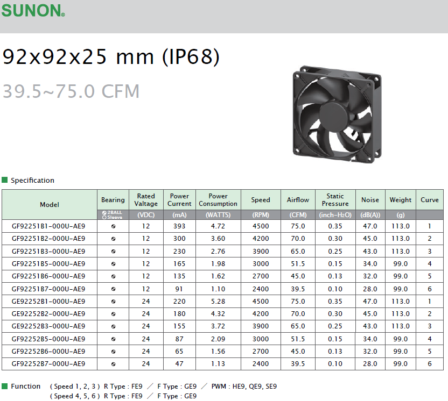The image size is (448, 401).
Task: Click model name GE92252B2-000U-AE9
Action: (x=48, y=314)
